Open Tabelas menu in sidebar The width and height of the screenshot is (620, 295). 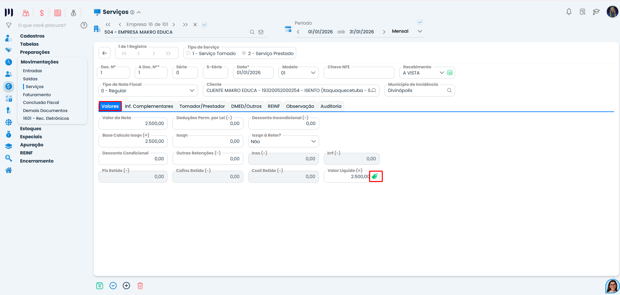[x=29, y=44]
